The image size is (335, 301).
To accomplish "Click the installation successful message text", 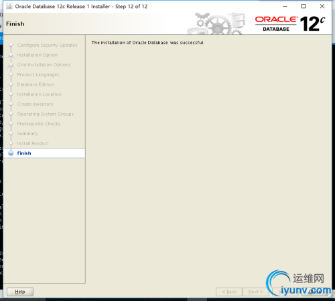I will tap(148, 43).
